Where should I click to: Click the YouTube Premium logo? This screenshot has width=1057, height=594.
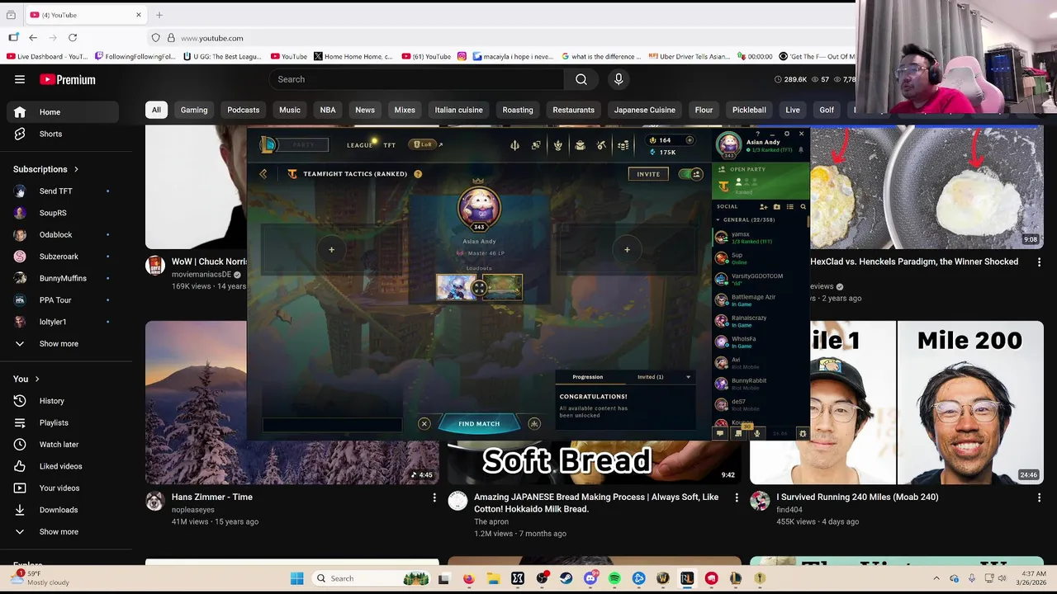tap(68, 79)
